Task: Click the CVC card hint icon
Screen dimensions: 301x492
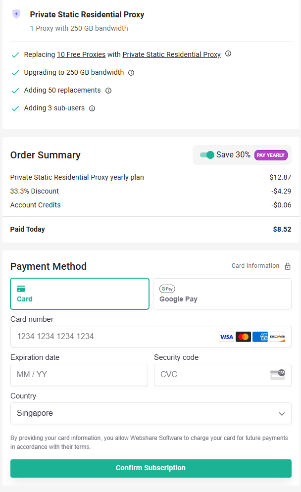Action: tap(277, 374)
